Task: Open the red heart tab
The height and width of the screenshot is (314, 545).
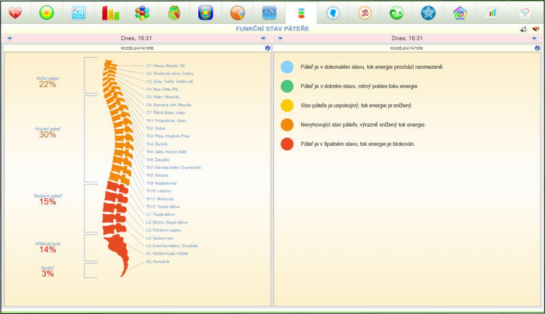Action: coord(16,12)
